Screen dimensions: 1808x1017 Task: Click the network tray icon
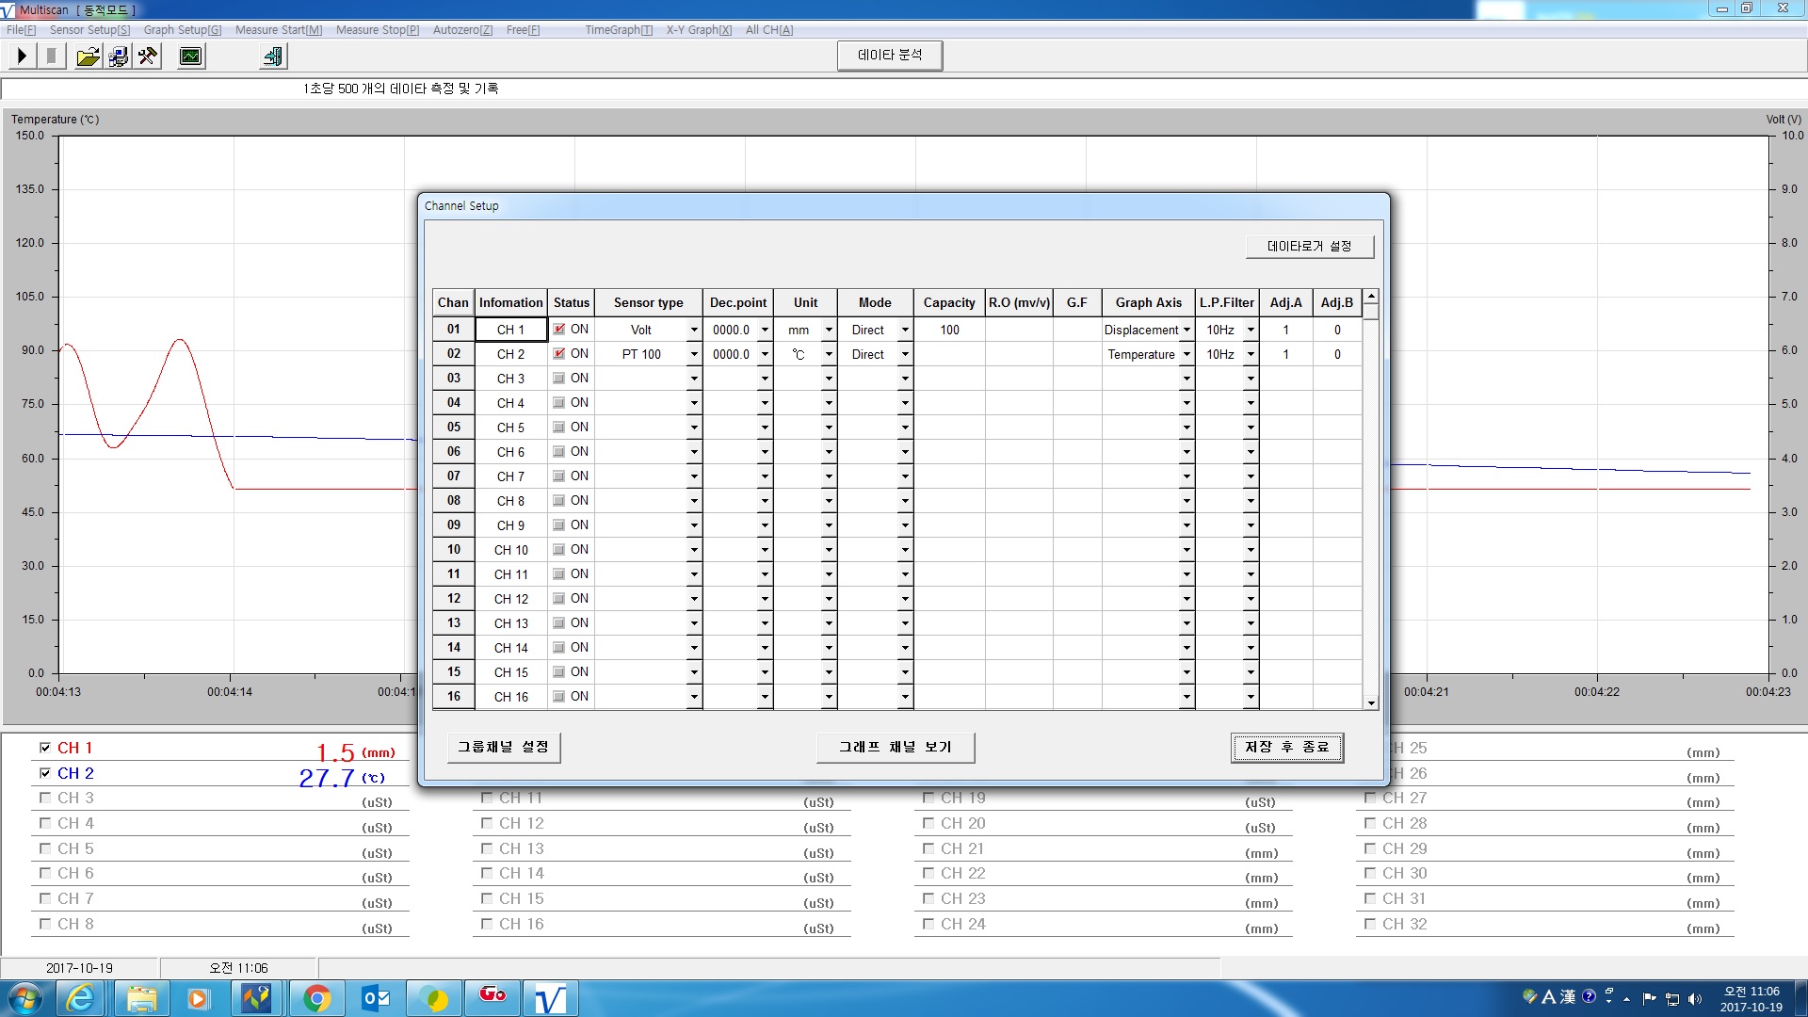(1672, 999)
